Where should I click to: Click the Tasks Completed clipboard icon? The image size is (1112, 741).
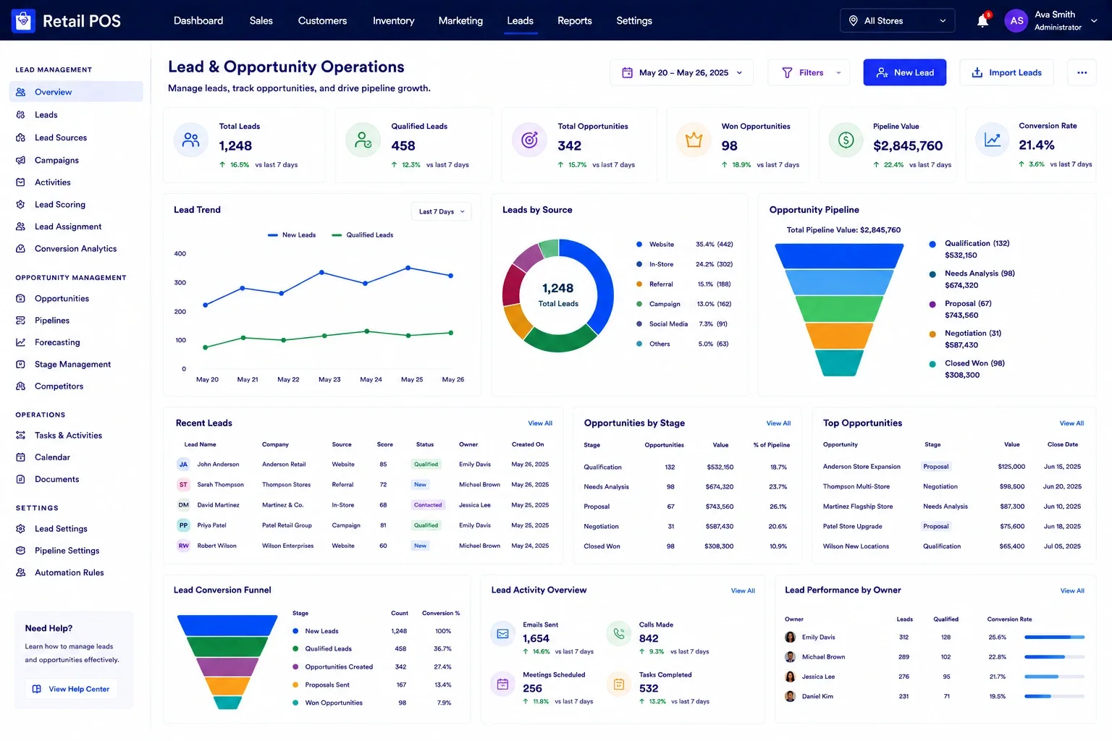[618, 684]
